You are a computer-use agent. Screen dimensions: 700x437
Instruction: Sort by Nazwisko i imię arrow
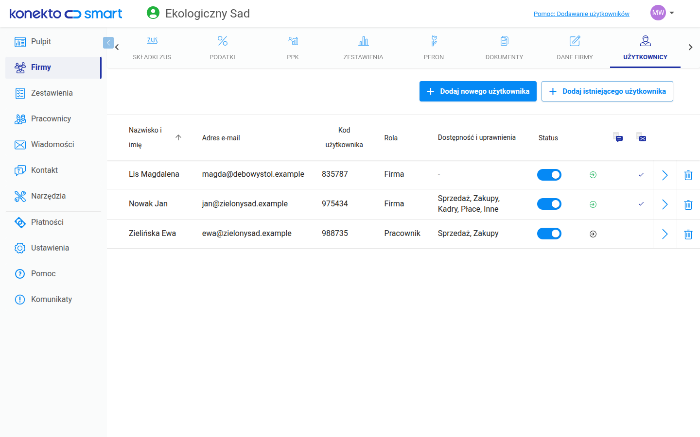pyautogui.click(x=178, y=137)
